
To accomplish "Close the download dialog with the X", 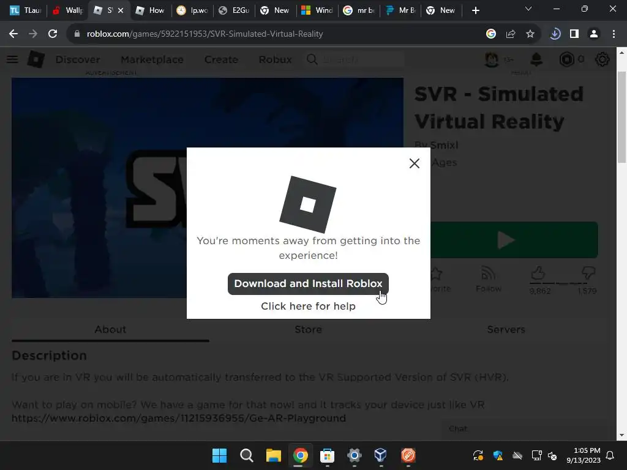I will tap(415, 163).
